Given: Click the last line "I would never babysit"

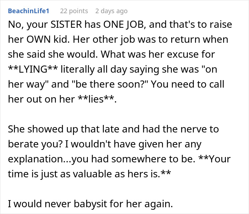Looking at the screenshot, I should [x=90, y=204].
